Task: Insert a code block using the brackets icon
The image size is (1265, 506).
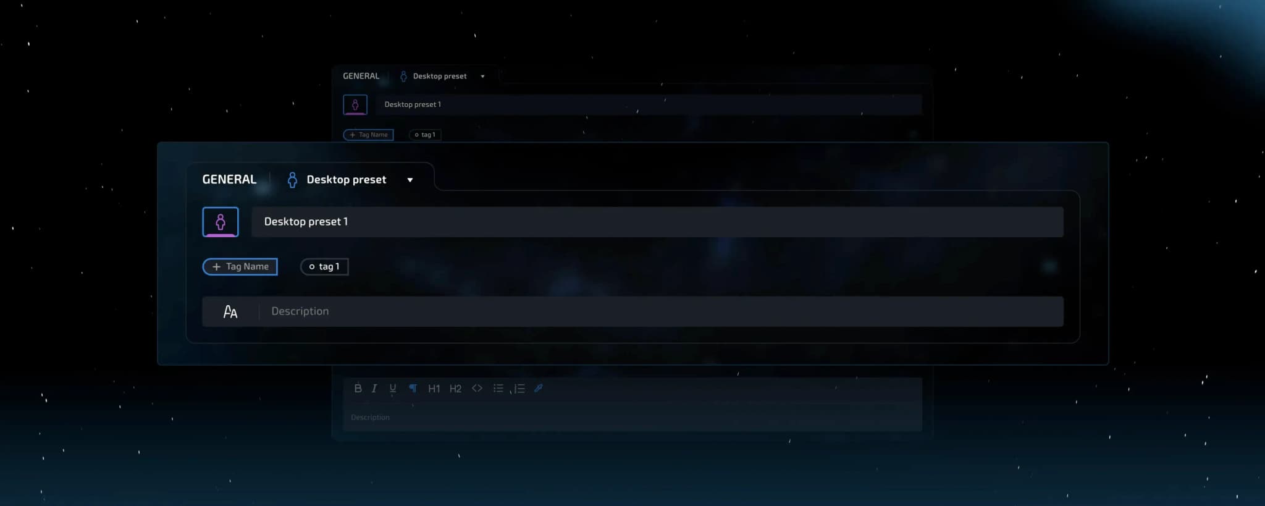Action: (477, 389)
